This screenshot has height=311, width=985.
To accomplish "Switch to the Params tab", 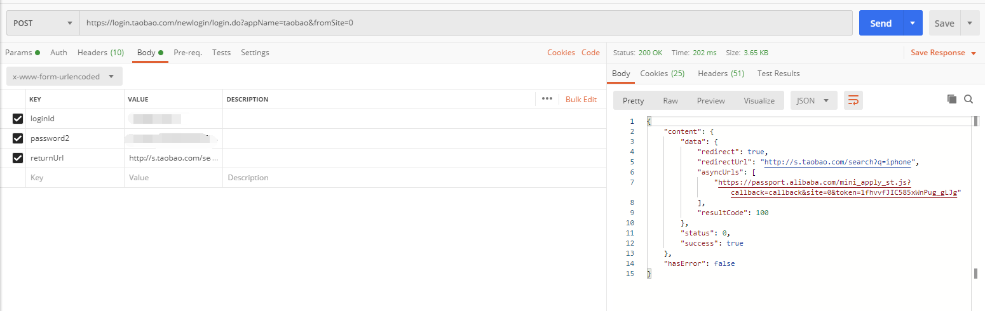I will click(x=22, y=53).
